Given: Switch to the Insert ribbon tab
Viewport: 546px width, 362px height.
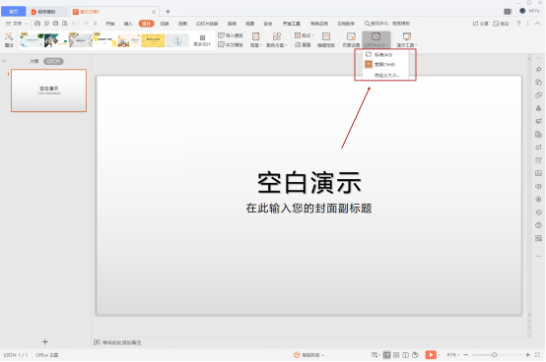Looking at the screenshot, I should tap(128, 24).
